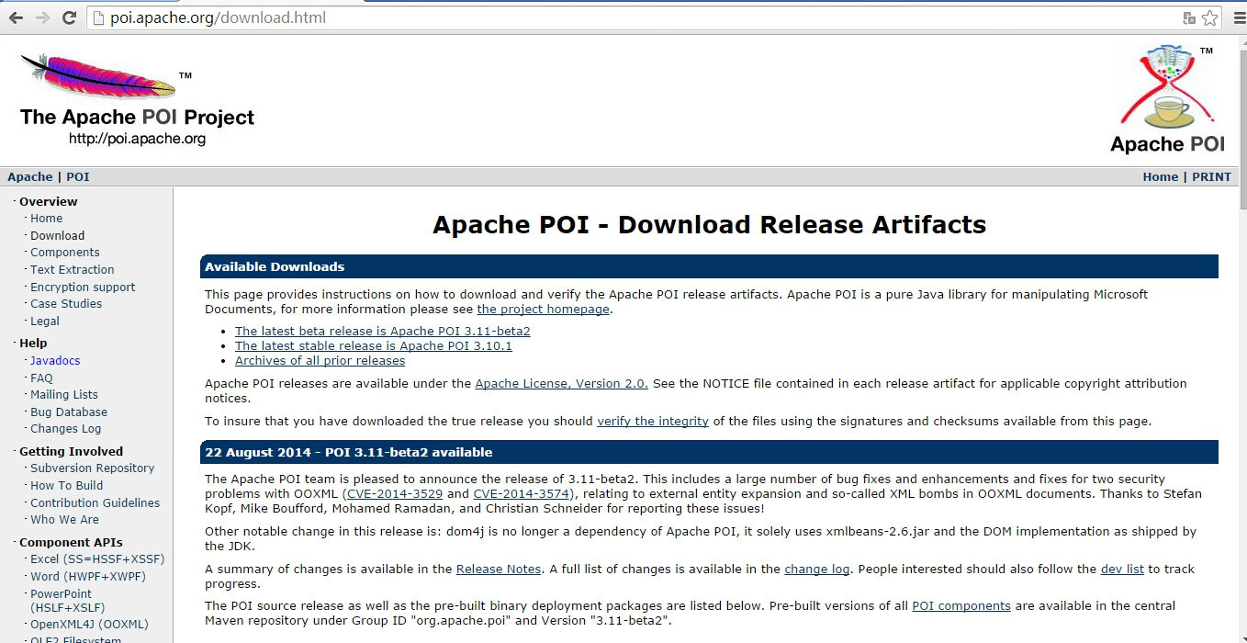Open PowerPoint (HSLF+XSLF) component API
The height and width of the screenshot is (643, 1247).
pyautogui.click(x=68, y=601)
